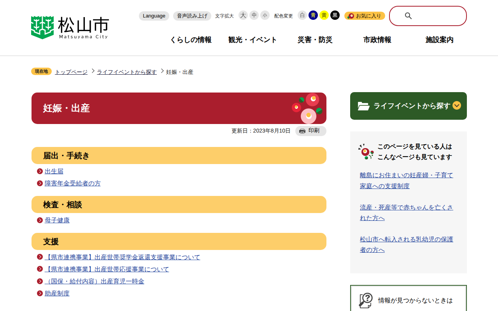Open the 母子健康 link
This screenshot has height=311, width=498.
(57, 220)
